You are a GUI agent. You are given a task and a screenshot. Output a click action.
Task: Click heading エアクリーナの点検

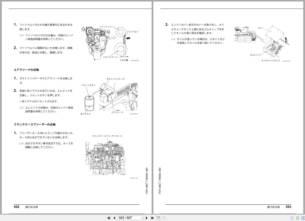click(26, 70)
